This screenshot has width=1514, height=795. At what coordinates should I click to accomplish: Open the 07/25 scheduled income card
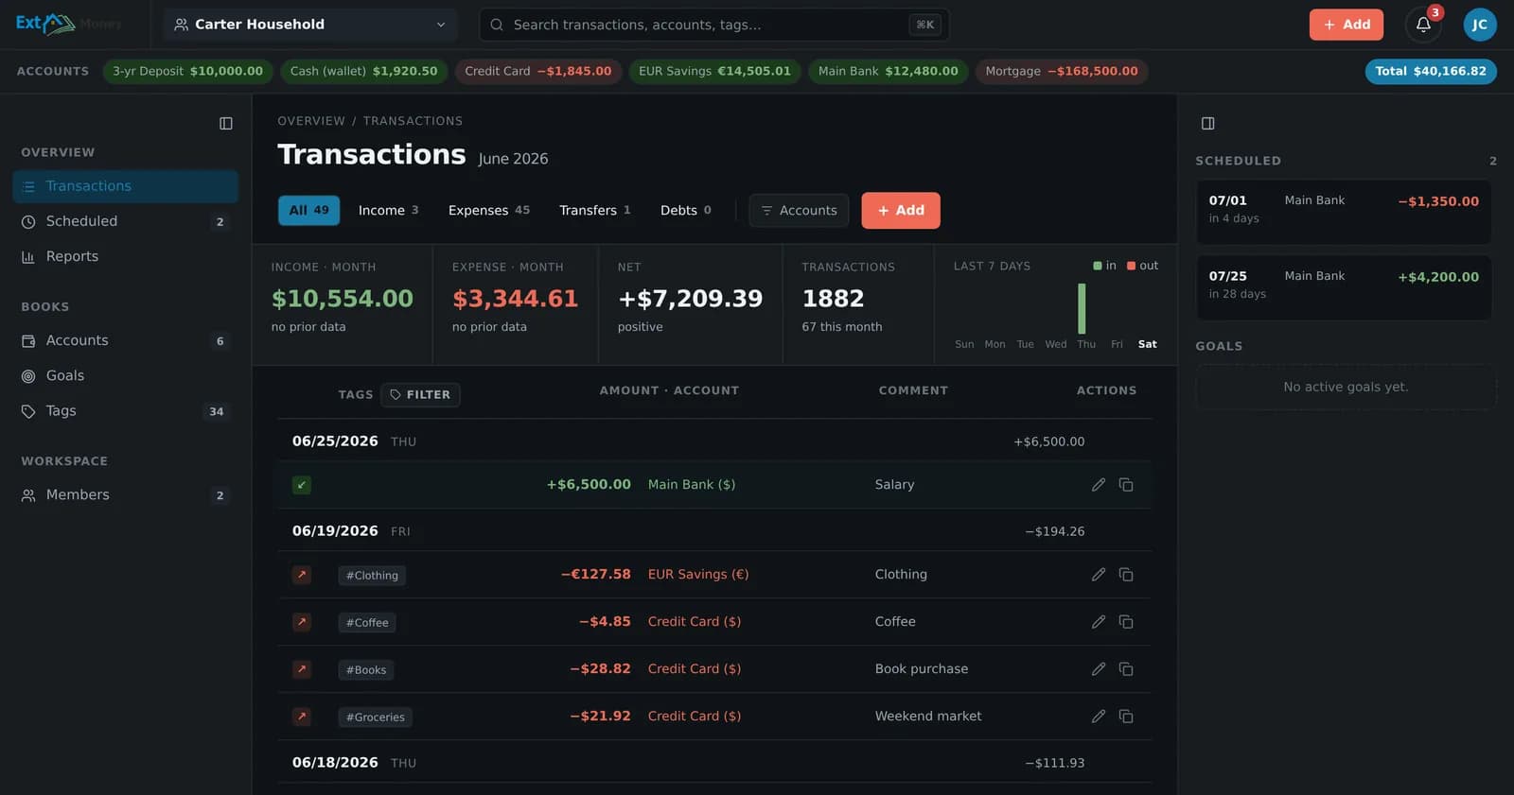(1344, 287)
